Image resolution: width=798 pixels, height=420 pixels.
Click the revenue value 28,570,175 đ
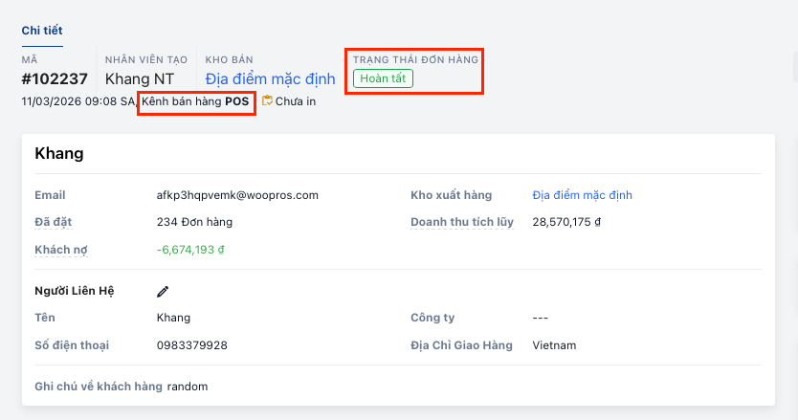[x=566, y=222]
